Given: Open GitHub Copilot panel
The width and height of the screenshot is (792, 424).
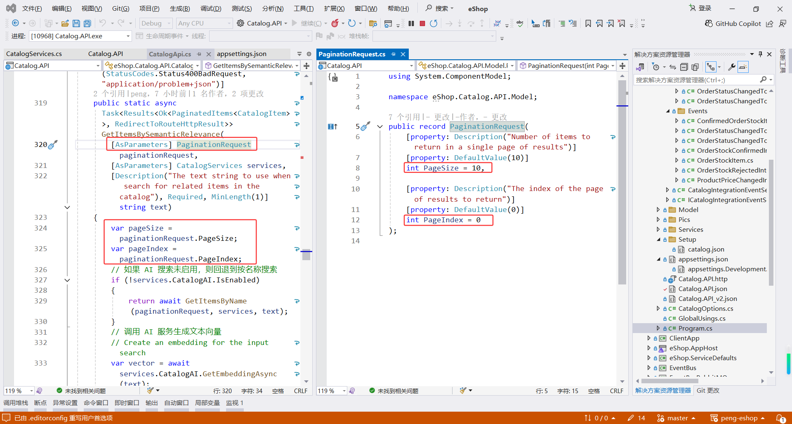Looking at the screenshot, I should pos(733,23).
